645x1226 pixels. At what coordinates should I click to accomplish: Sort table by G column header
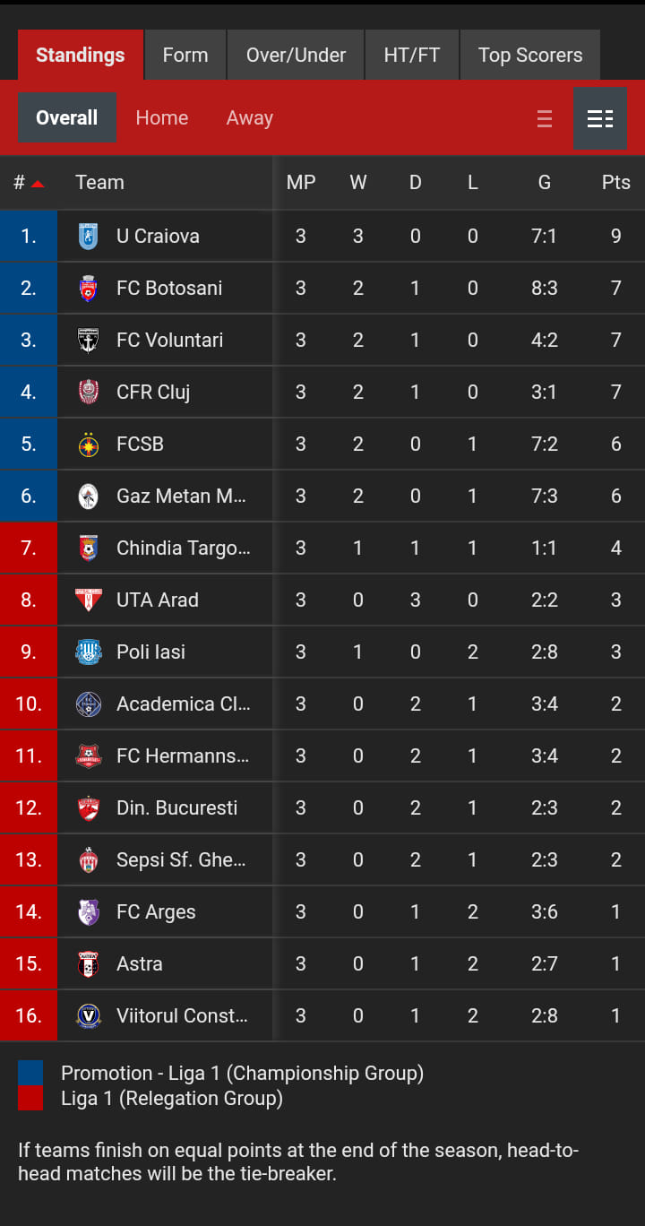[x=545, y=183]
